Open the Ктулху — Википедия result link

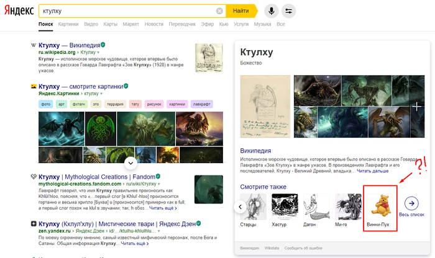coord(69,45)
